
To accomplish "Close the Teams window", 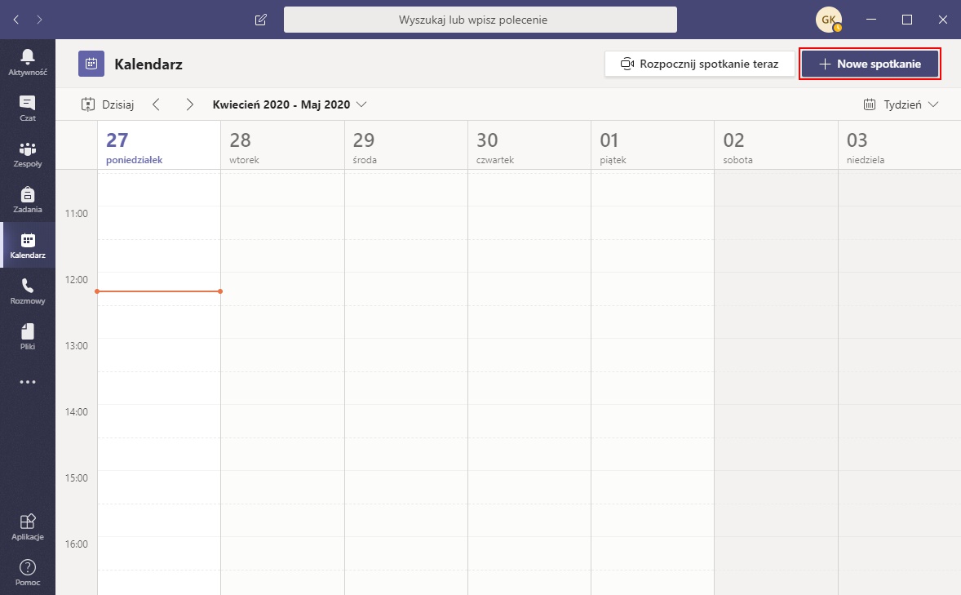I will [942, 20].
